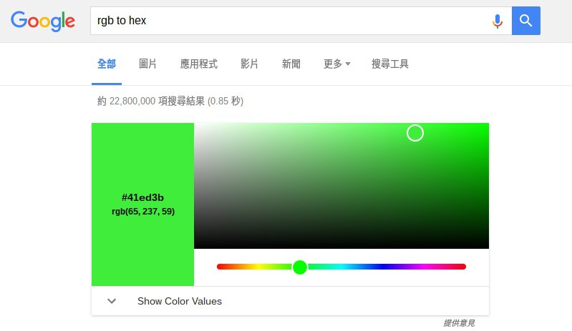The image size is (572, 331).
Task: Click the Google logo
Action: coord(43,21)
